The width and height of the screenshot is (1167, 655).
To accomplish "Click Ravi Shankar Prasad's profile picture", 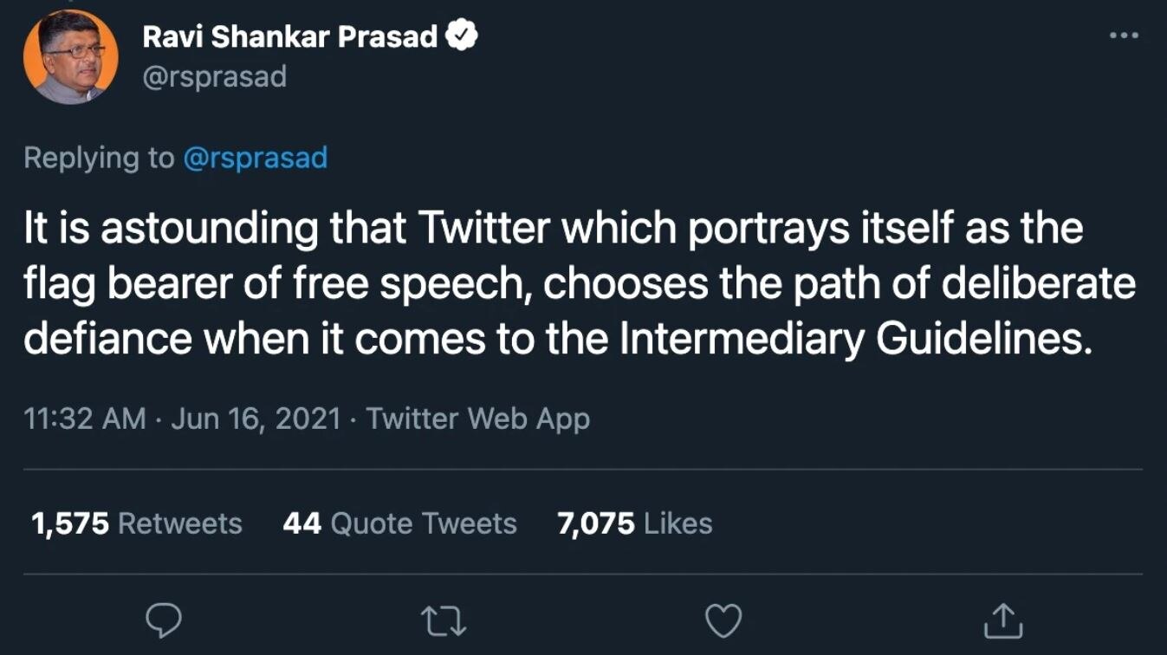I will [x=72, y=55].
